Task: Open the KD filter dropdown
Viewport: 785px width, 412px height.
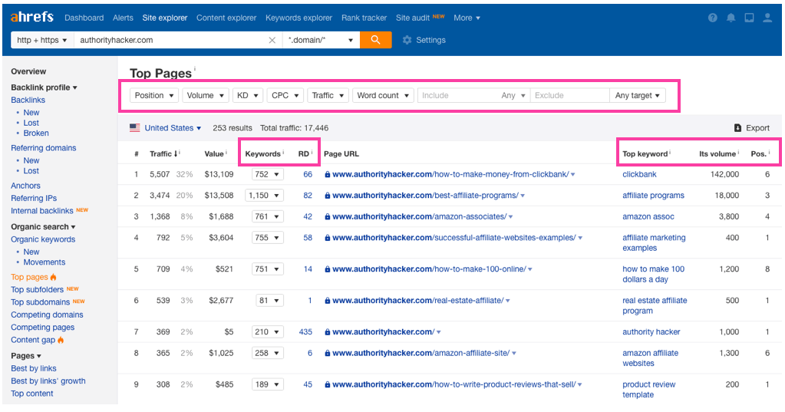Action: pos(248,95)
